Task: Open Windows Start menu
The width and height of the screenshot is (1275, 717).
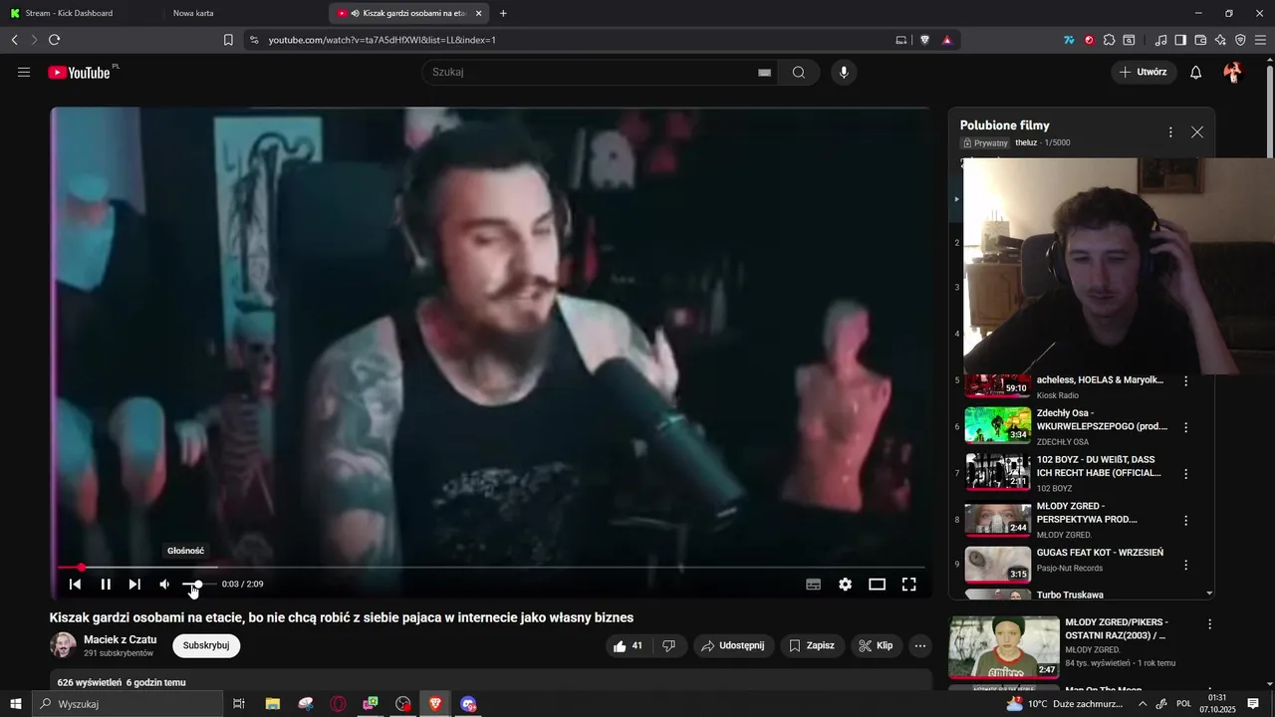Action: pyautogui.click(x=16, y=704)
